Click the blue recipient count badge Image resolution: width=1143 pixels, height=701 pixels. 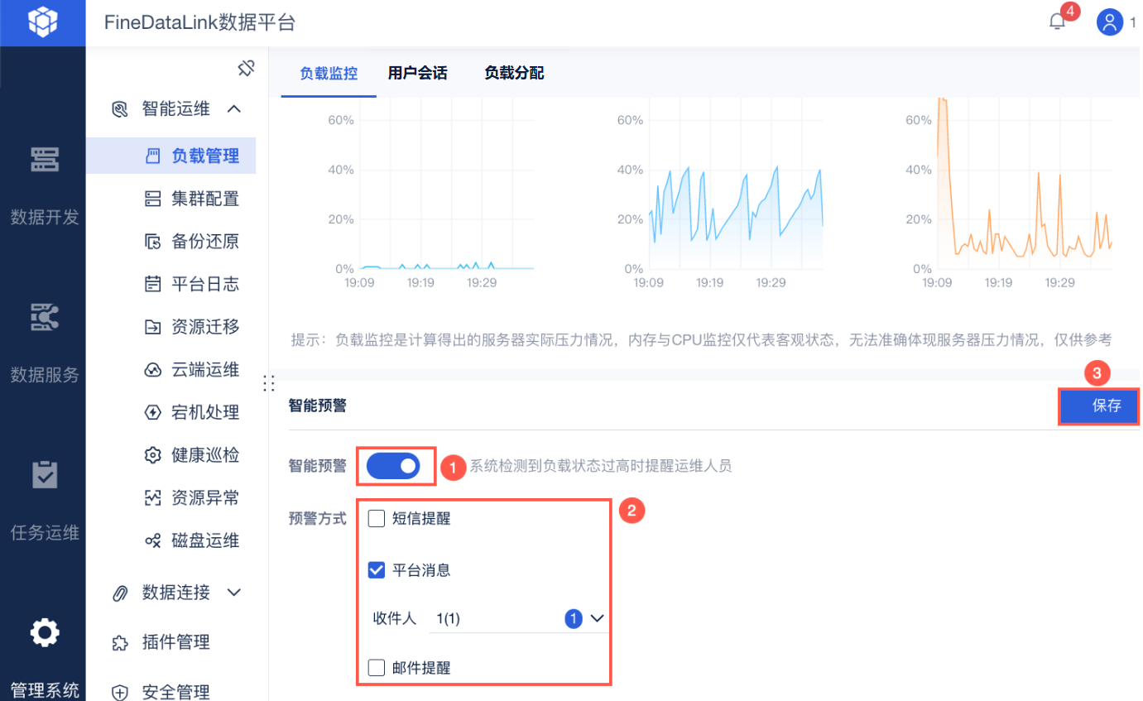574,618
